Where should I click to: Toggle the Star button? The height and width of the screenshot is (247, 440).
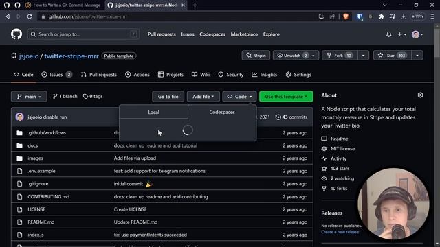pos(393,56)
